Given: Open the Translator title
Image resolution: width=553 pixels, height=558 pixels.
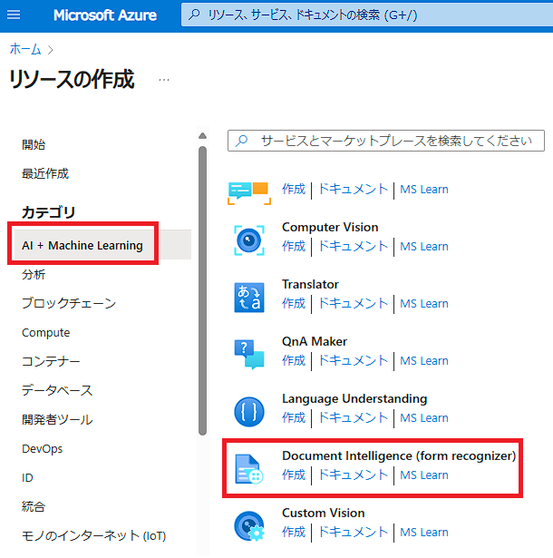Looking at the screenshot, I should coord(310,284).
